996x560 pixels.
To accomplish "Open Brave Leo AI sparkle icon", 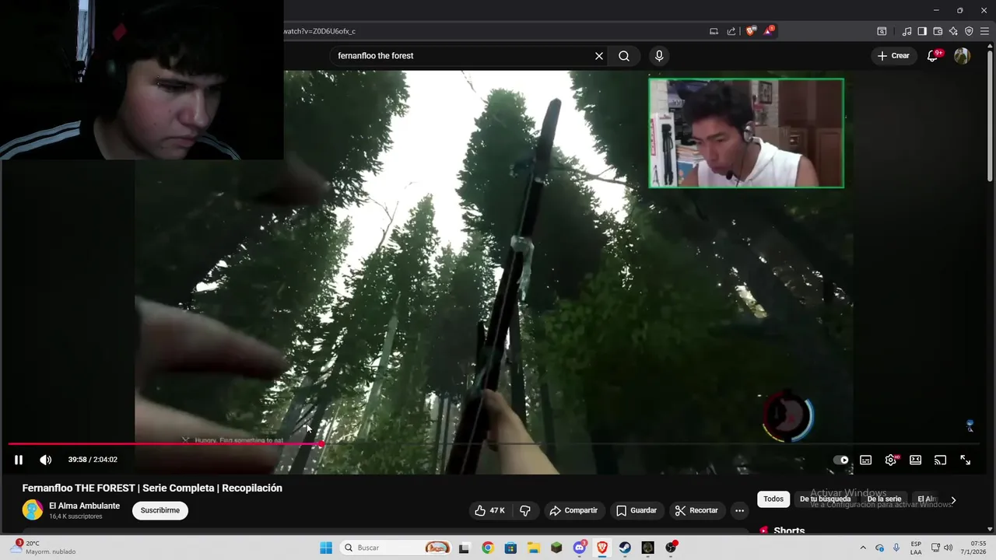I will tap(953, 31).
